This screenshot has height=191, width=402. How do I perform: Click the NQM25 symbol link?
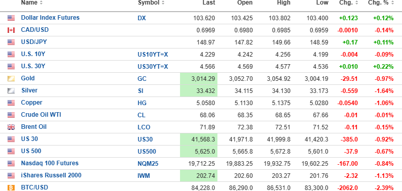pos(148,164)
